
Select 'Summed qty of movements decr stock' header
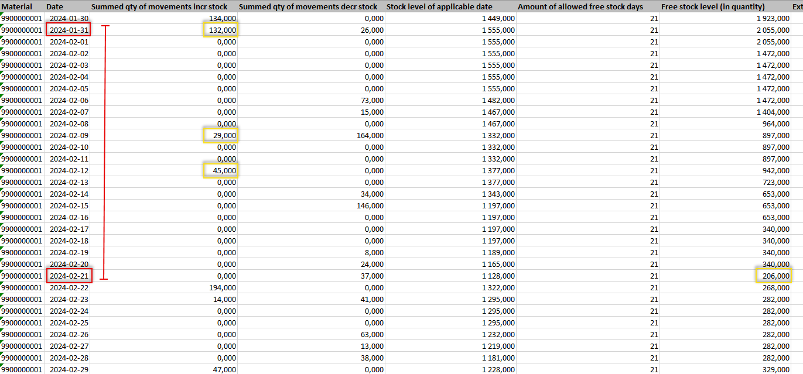pos(312,6)
